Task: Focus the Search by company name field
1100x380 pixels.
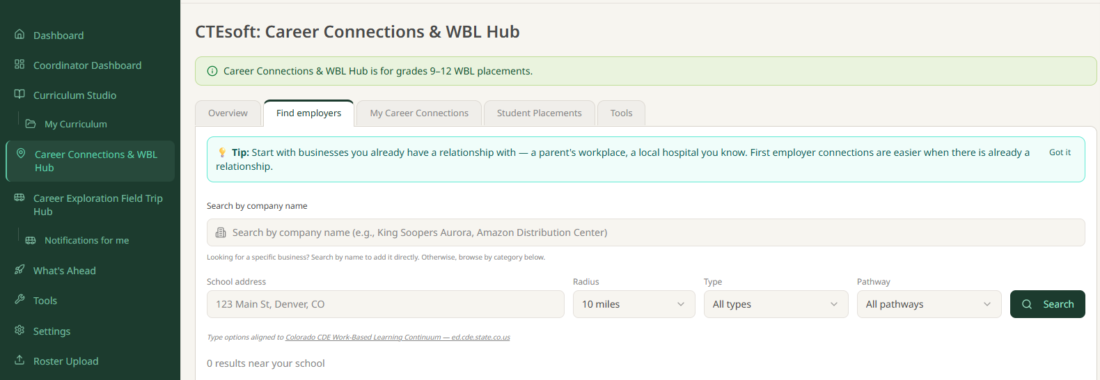Action: (645, 232)
